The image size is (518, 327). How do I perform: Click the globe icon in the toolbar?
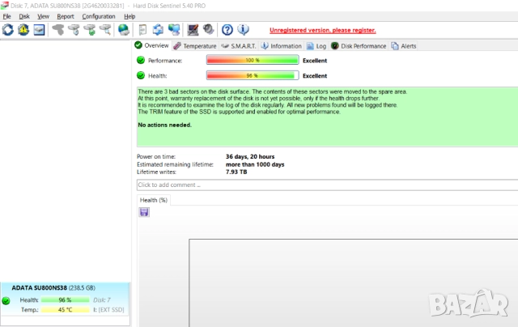(123, 30)
